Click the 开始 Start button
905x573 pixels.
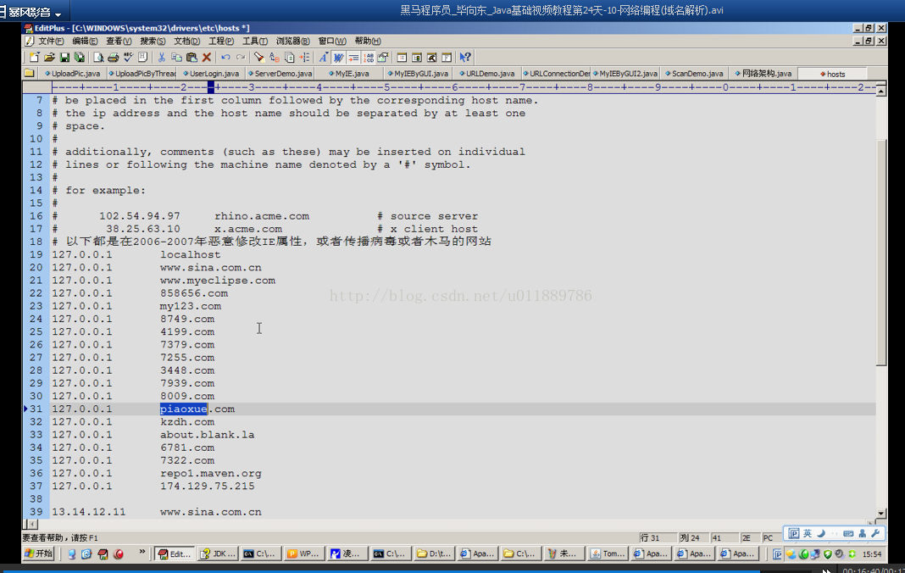39,554
